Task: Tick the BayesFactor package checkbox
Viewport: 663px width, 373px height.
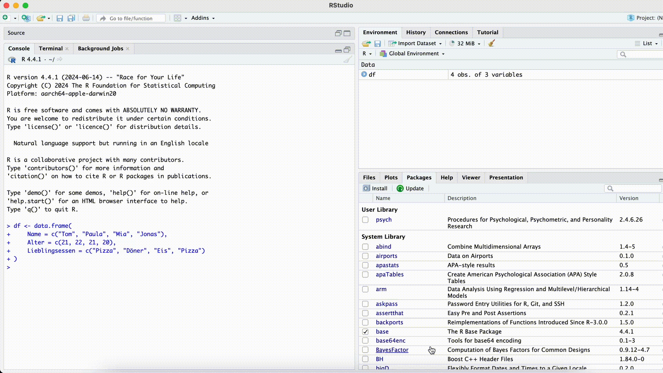Action: tap(365, 350)
